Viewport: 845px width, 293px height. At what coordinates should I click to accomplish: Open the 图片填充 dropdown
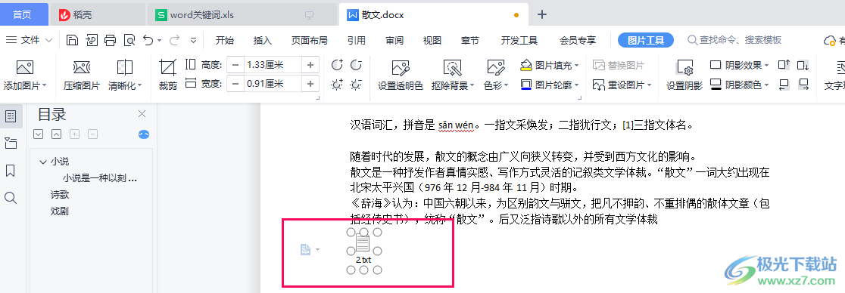coord(577,66)
